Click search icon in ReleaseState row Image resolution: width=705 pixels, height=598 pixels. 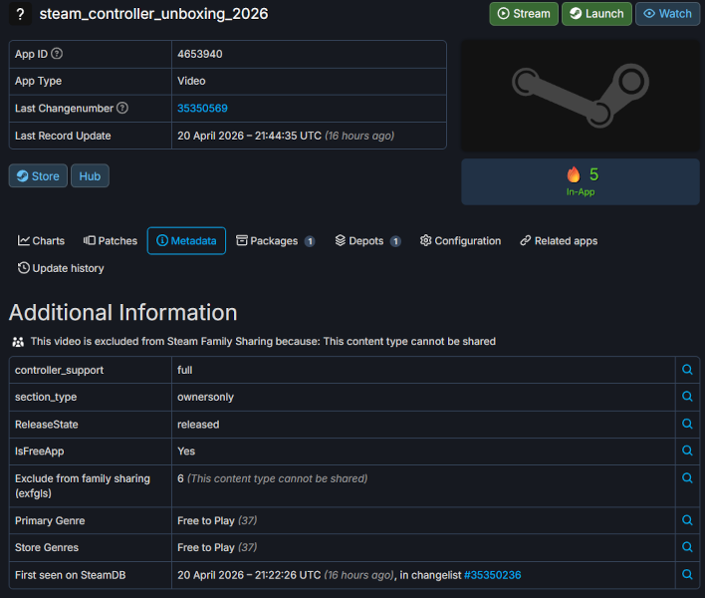point(687,424)
